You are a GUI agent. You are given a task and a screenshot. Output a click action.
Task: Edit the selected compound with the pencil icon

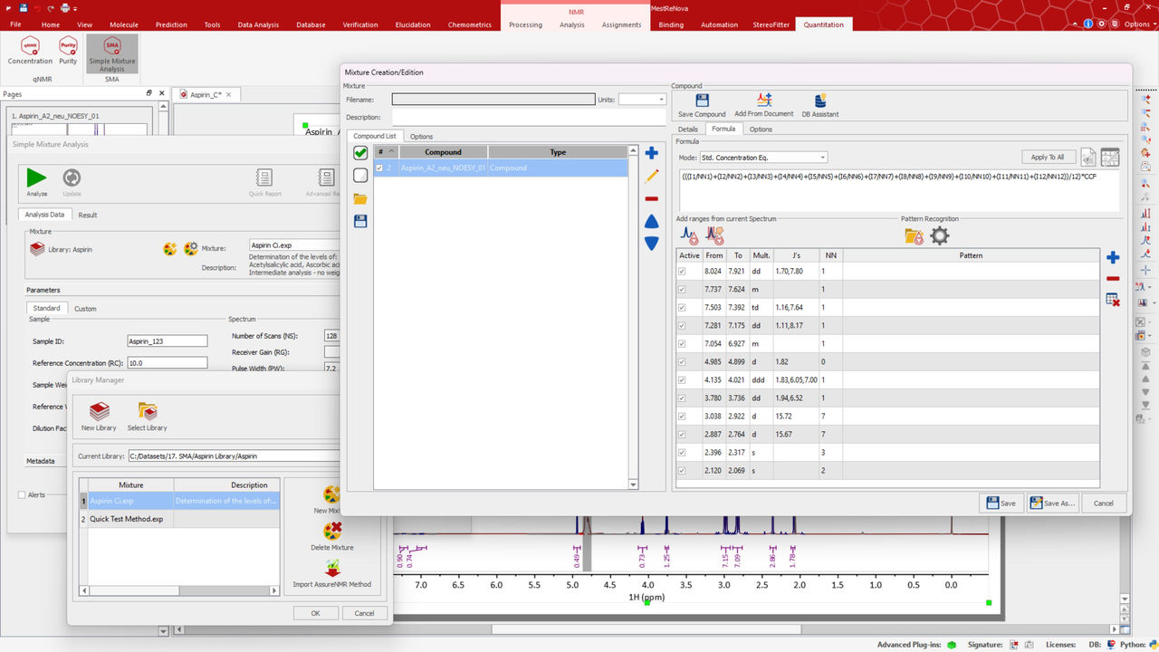point(651,177)
